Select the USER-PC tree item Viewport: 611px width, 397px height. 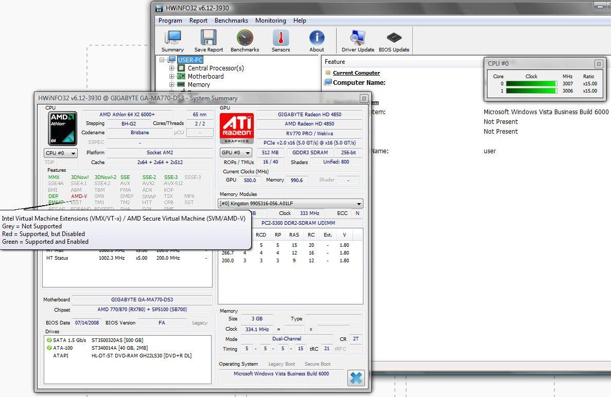click(x=190, y=60)
